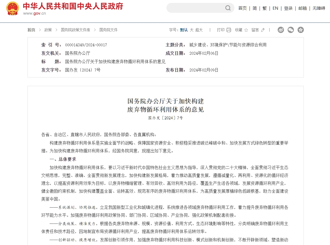This screenshot has height=245, width=330.
Task: Click the 留言 comment text
Action: (255, 30)
